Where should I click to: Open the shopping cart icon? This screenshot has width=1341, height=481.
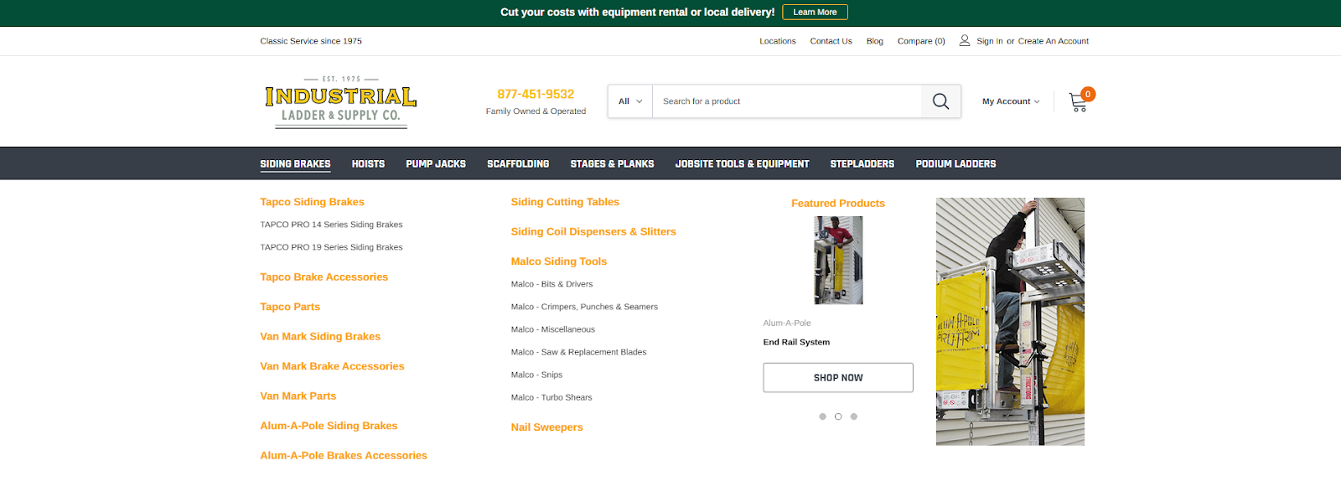pos(1078,102)
